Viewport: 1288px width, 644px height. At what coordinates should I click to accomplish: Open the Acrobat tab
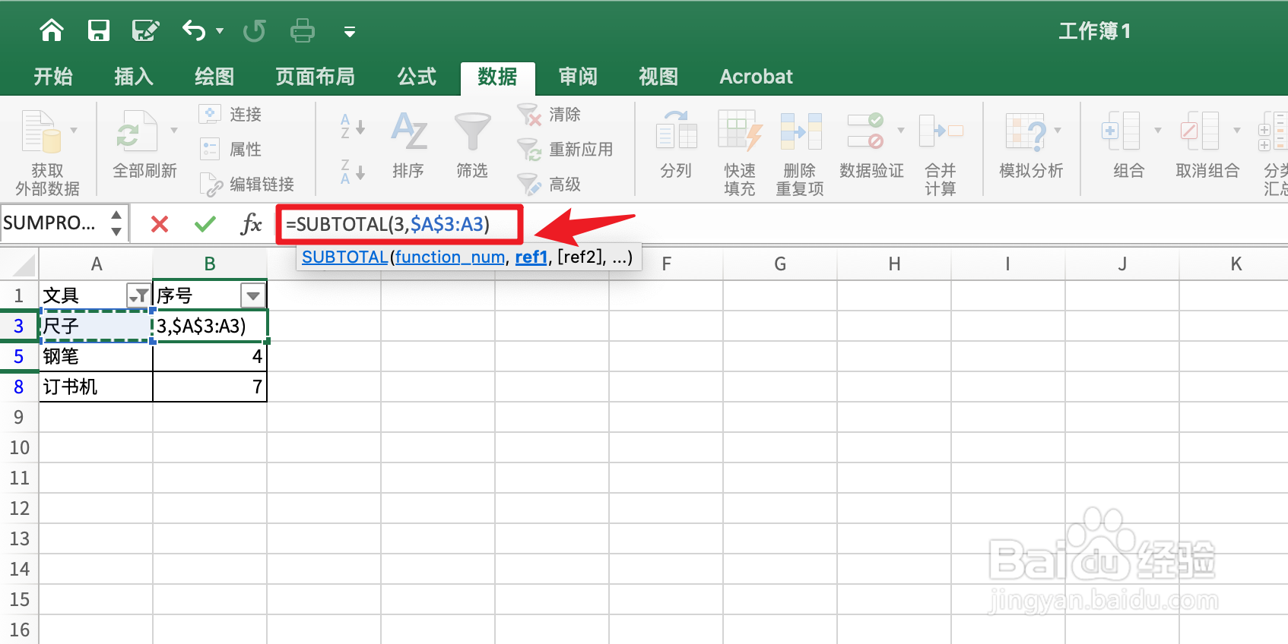pyautogui.click(x=756, y=77)
